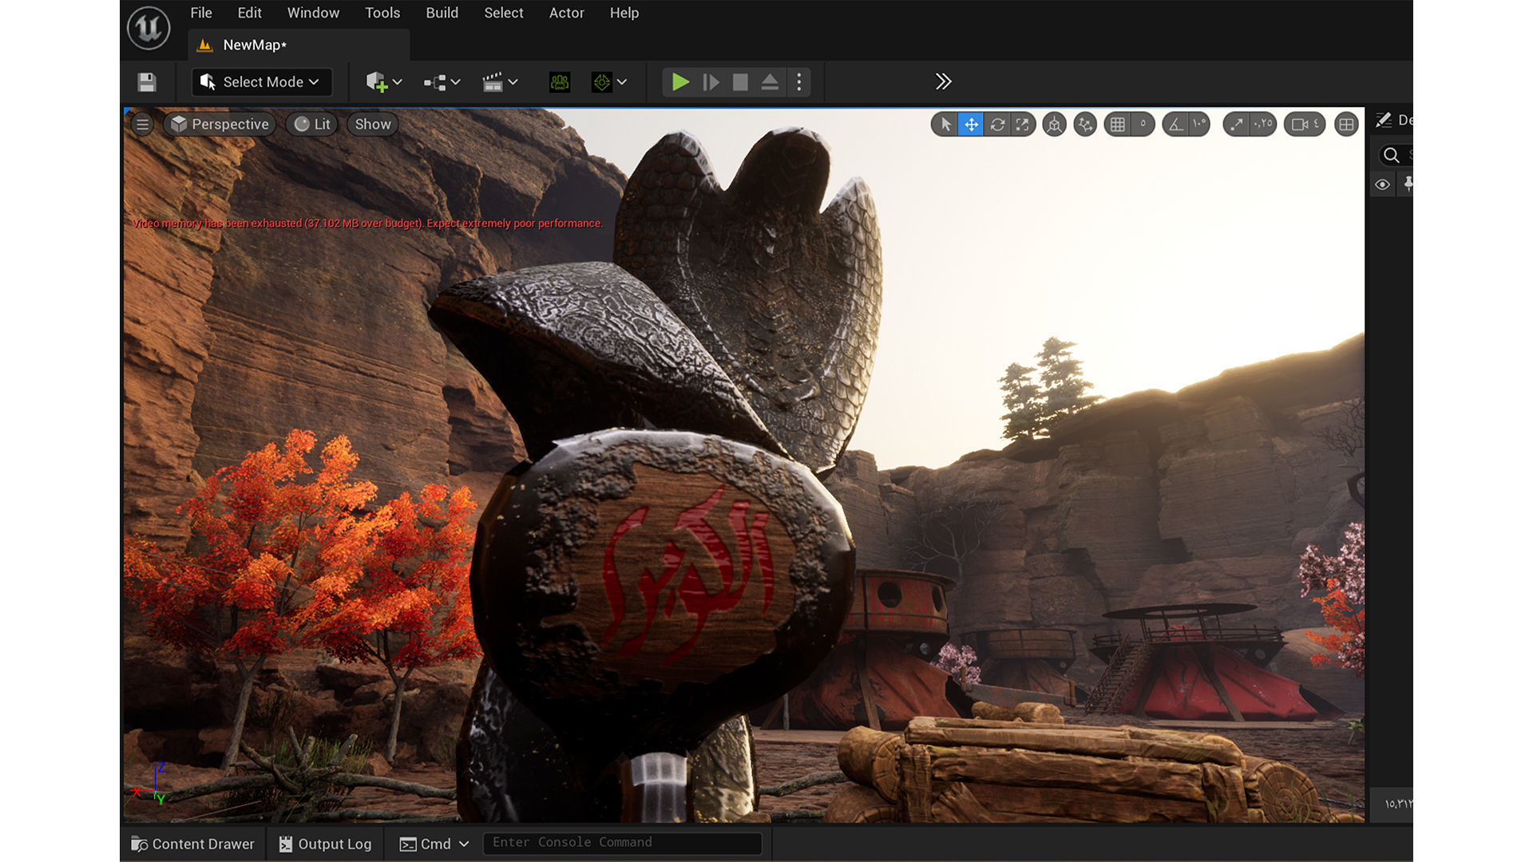Viewport: 1533px width, 862px height.
Task: Open the Perspective view mode dropdown
Action: (x=220, y=125)
